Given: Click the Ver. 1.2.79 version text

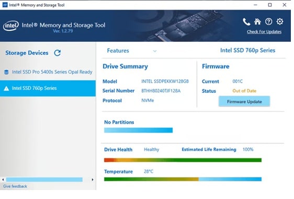Looking at the screenshot, I should [x=63, y=31].
